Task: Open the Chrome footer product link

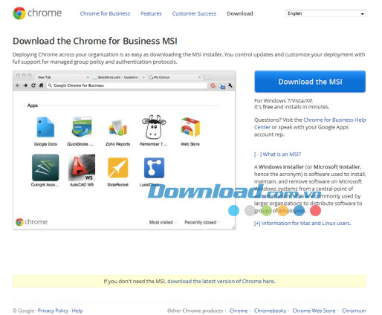Action: point(239,311)
